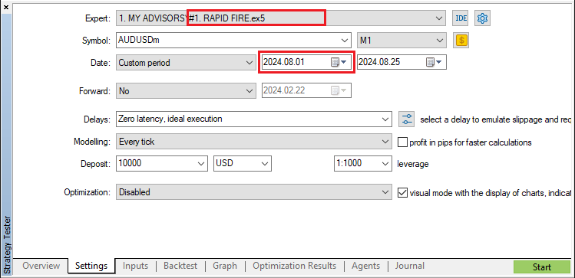Click the AUDUSDm symbol input field
This screenshot has height=278, width=575.
[233, 41]
